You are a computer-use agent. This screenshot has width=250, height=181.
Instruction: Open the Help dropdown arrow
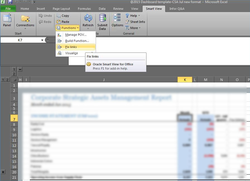click(139, 16)
